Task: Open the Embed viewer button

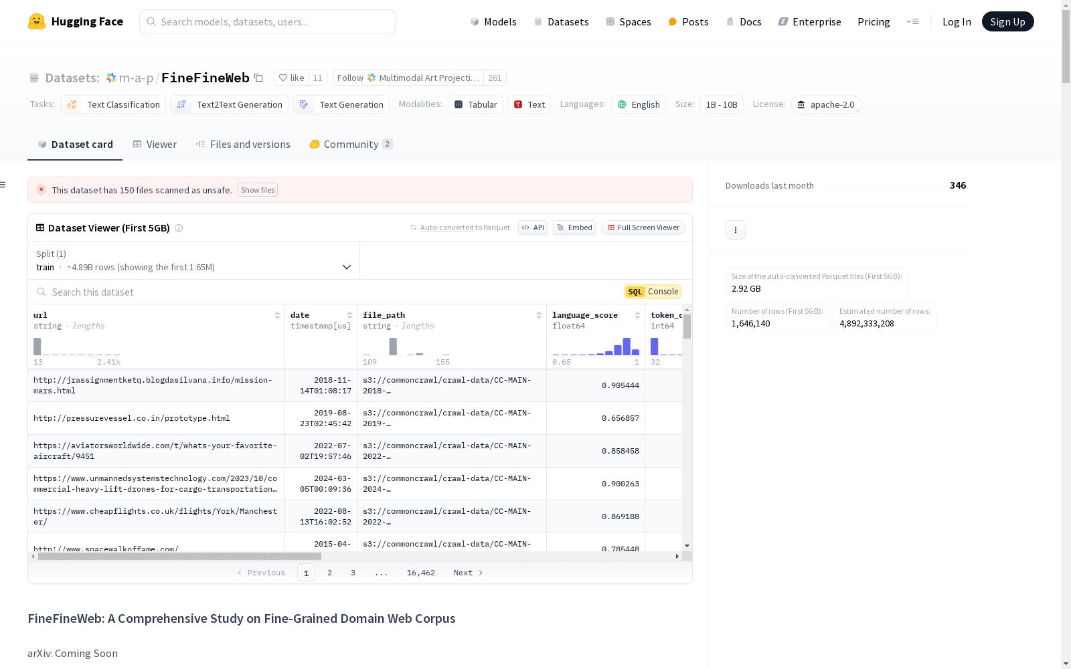Action: pyautogui.click(x=574, y=227)
